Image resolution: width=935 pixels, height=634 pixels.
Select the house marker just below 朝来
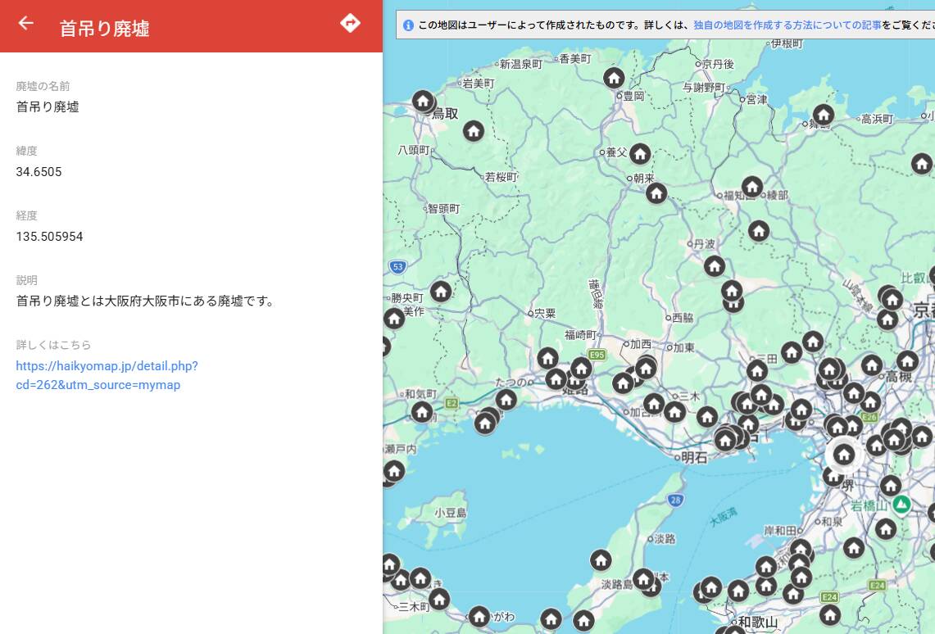(656, 193)
